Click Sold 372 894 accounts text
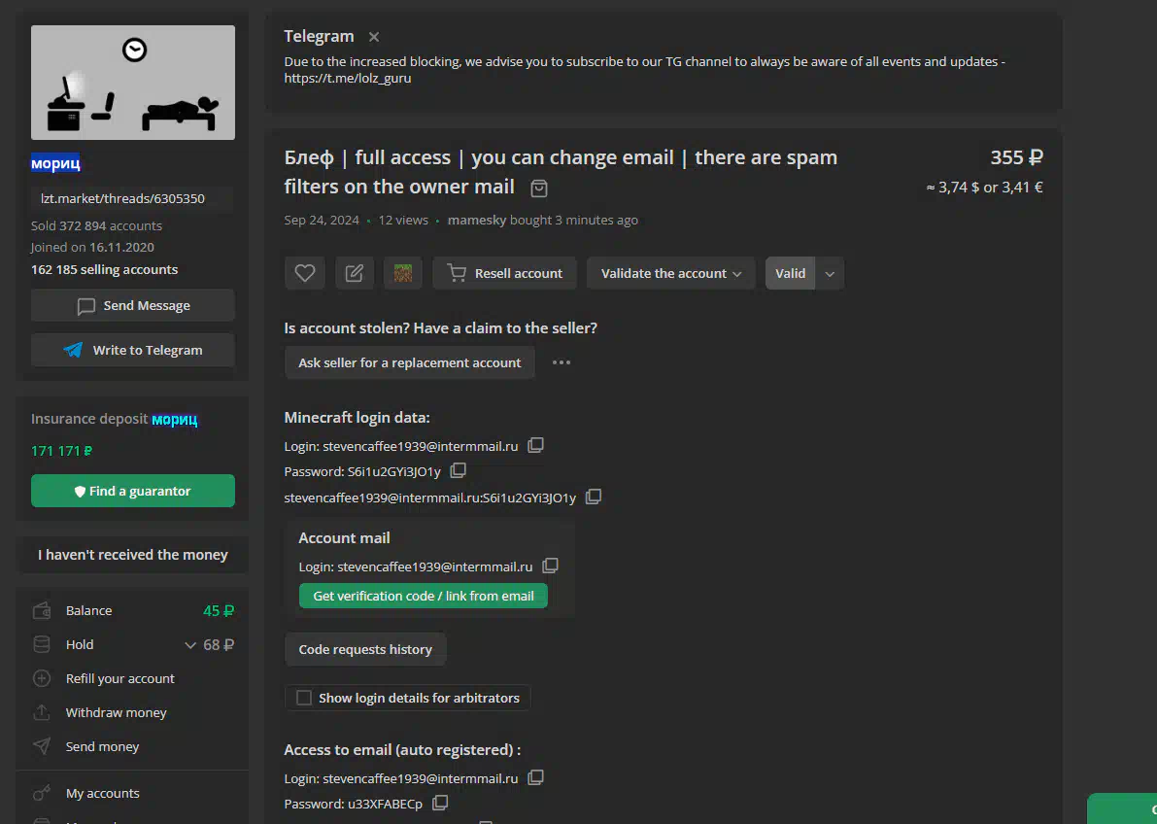1157x824 pixels. point(96,226)
